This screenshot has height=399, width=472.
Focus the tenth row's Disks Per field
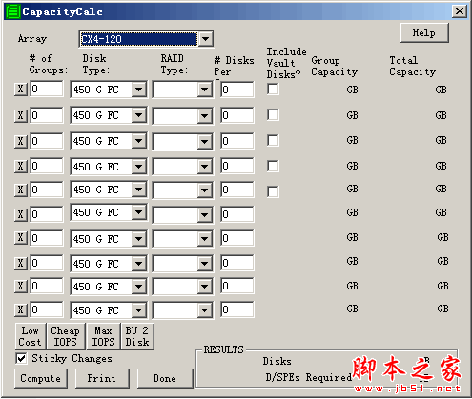[x=237, y=309]
